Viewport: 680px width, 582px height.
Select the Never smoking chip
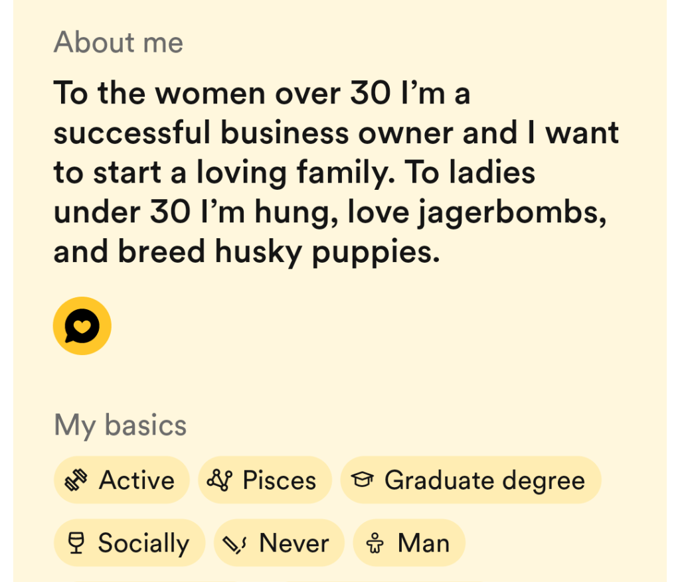279,544
